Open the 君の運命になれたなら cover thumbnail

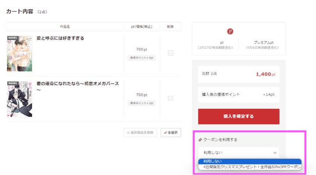click(19, 99)
